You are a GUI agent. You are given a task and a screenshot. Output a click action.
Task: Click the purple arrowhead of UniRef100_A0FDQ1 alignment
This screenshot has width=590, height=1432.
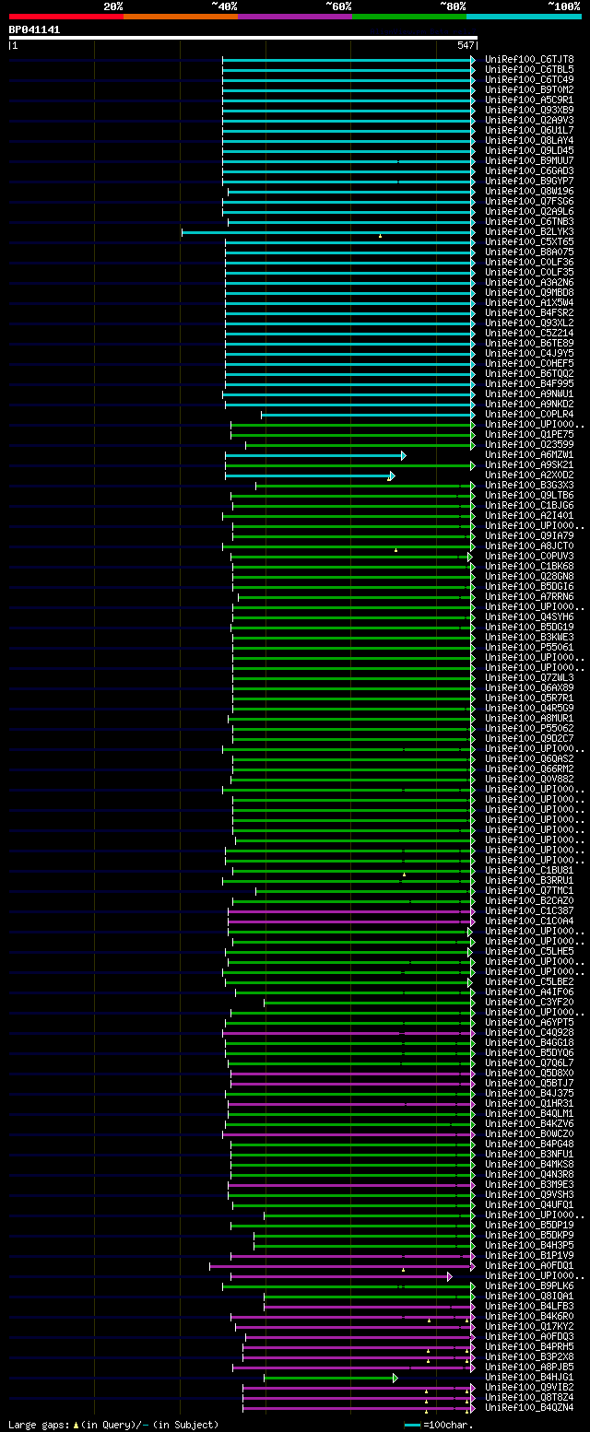tap(473, 1266)
